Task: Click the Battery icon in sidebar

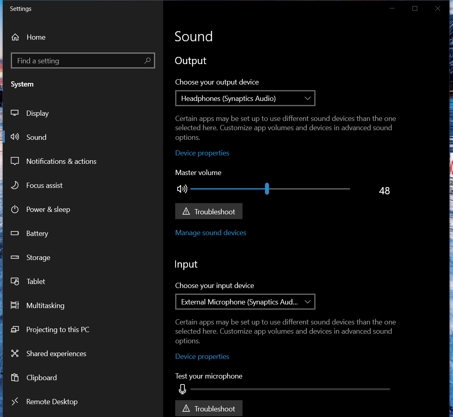Action: tap(15, 234)
